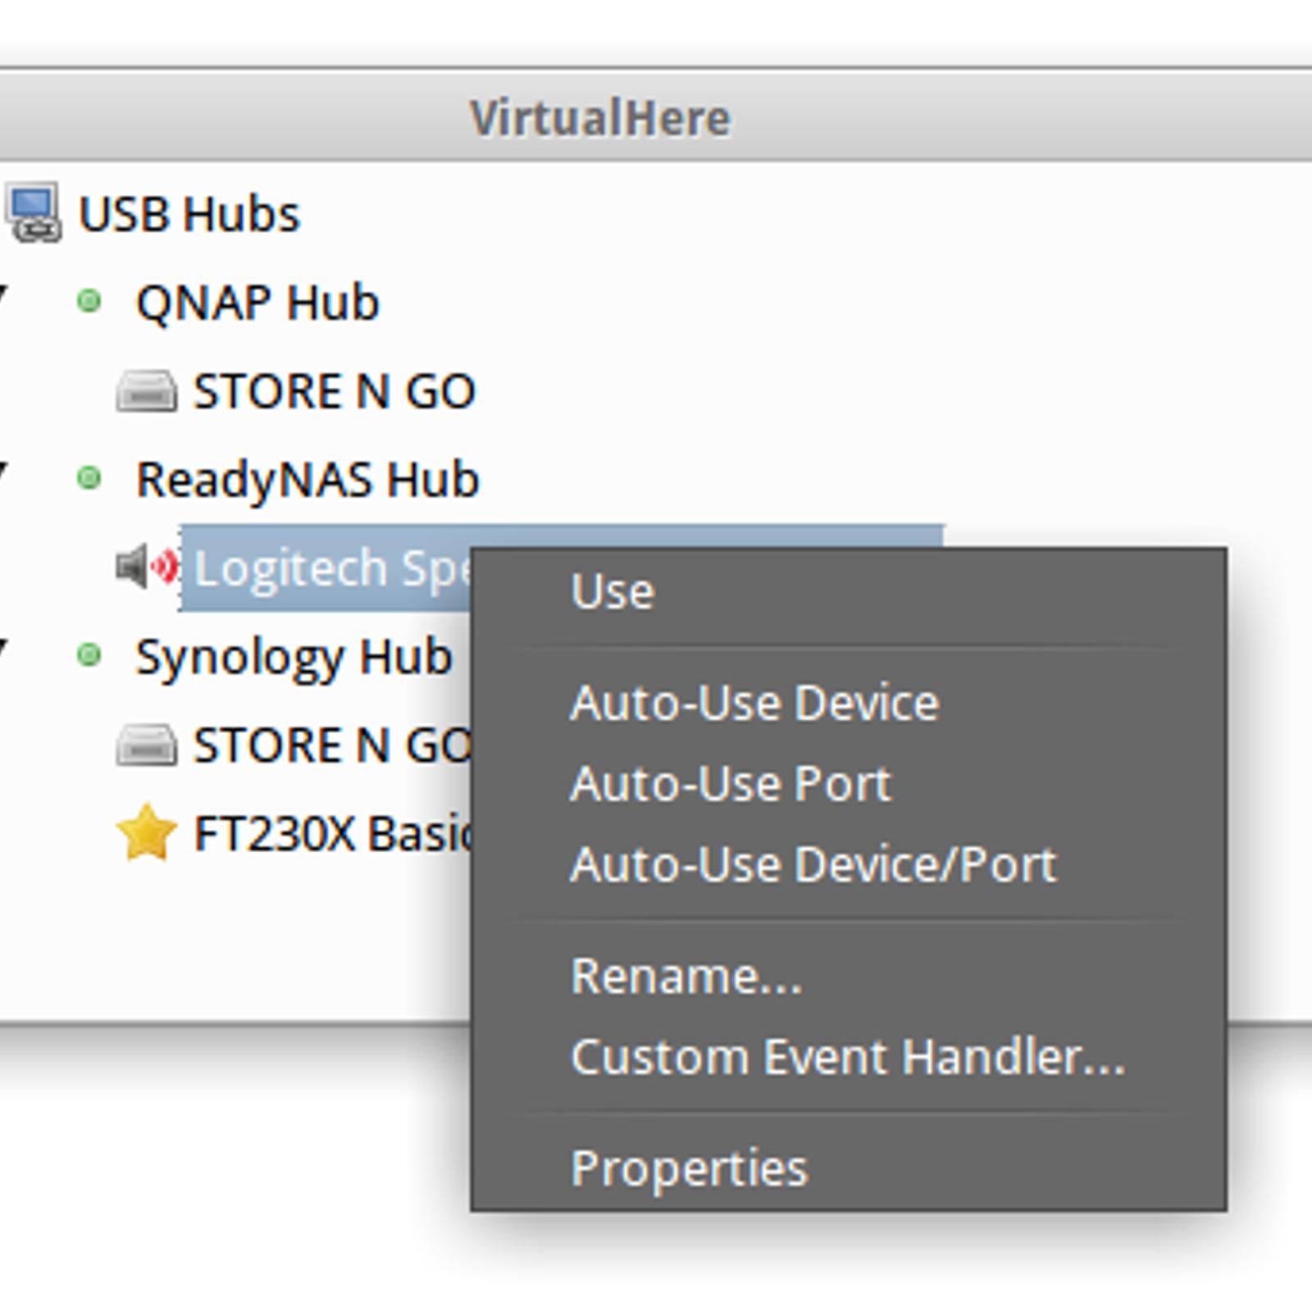Image resolution: width=1312 pixels, height=1312 pixels.
Task: Click the USB Hubs computer icon
Action: coord(33,213)
